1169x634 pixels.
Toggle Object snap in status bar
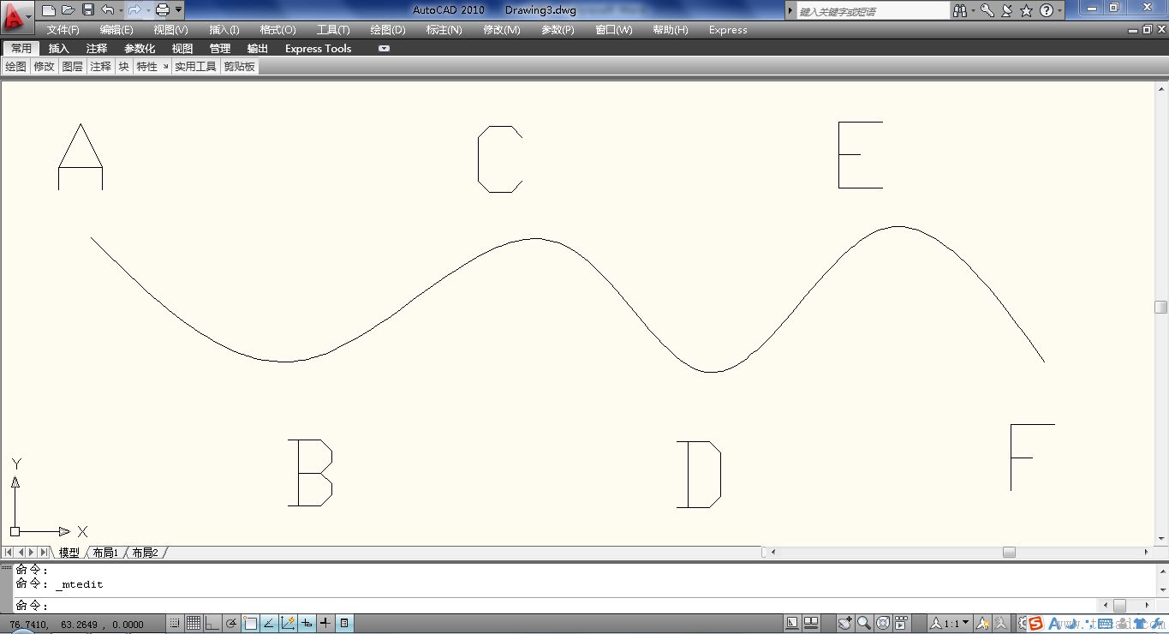click(250, 624)
